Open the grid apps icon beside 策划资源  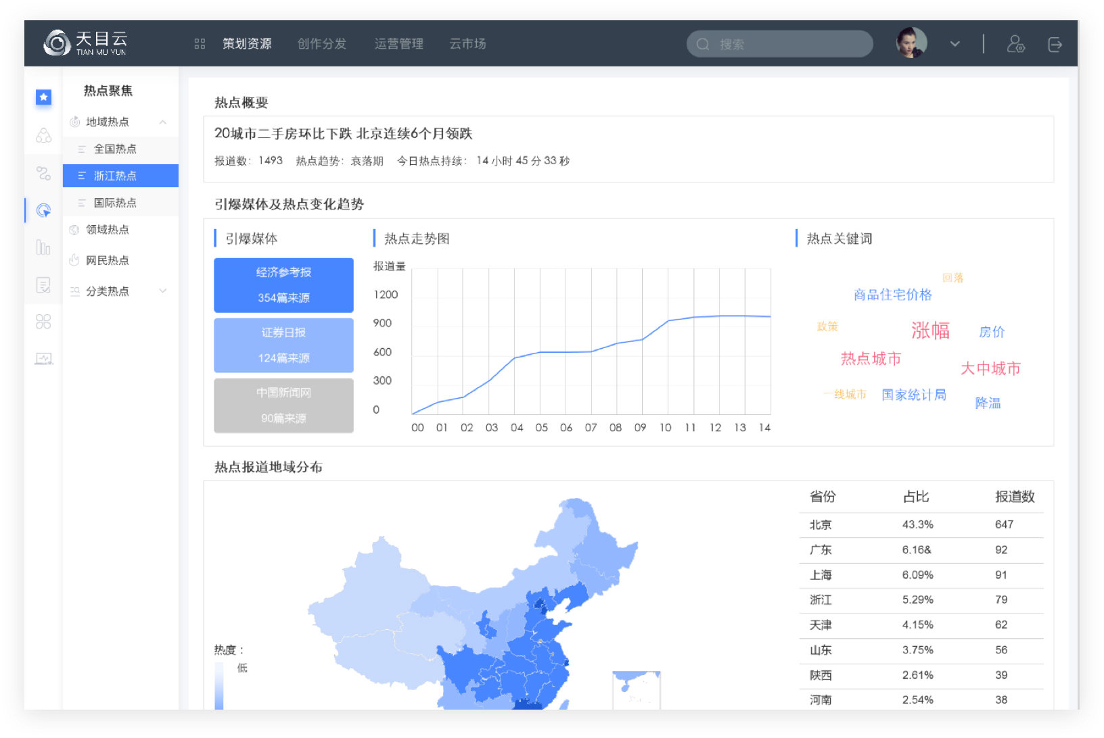(200, 44)
